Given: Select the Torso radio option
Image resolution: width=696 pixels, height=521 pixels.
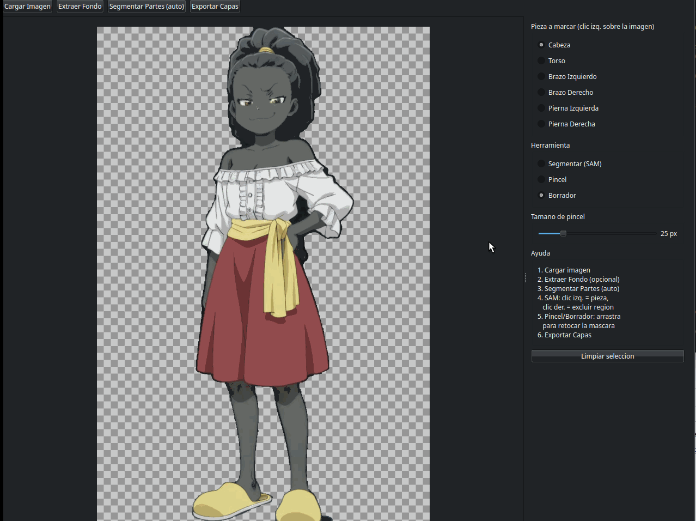Looking at the screenshot, I should pyautogui.click(x=551, y=60).
